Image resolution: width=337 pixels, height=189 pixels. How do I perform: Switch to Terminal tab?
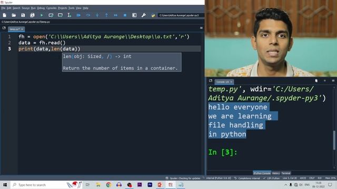286,173
